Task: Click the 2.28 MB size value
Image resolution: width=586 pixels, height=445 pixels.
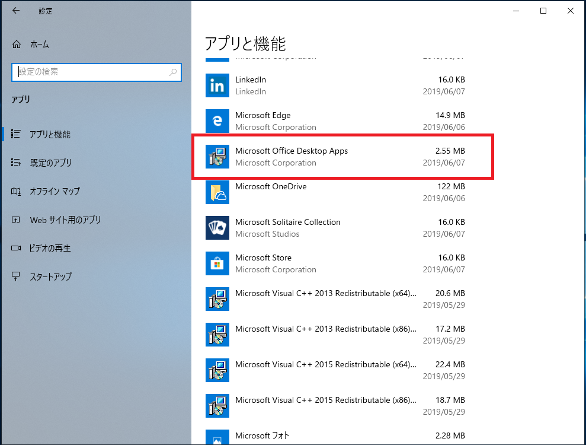Action: (450, 436)
